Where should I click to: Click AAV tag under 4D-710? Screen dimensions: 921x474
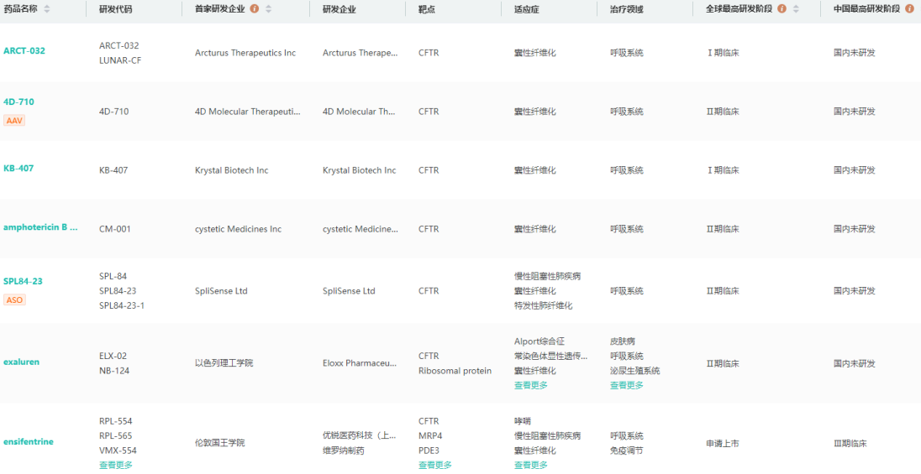14,120
